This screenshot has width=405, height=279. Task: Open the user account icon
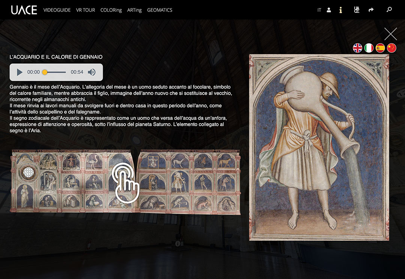coord(329,10)
